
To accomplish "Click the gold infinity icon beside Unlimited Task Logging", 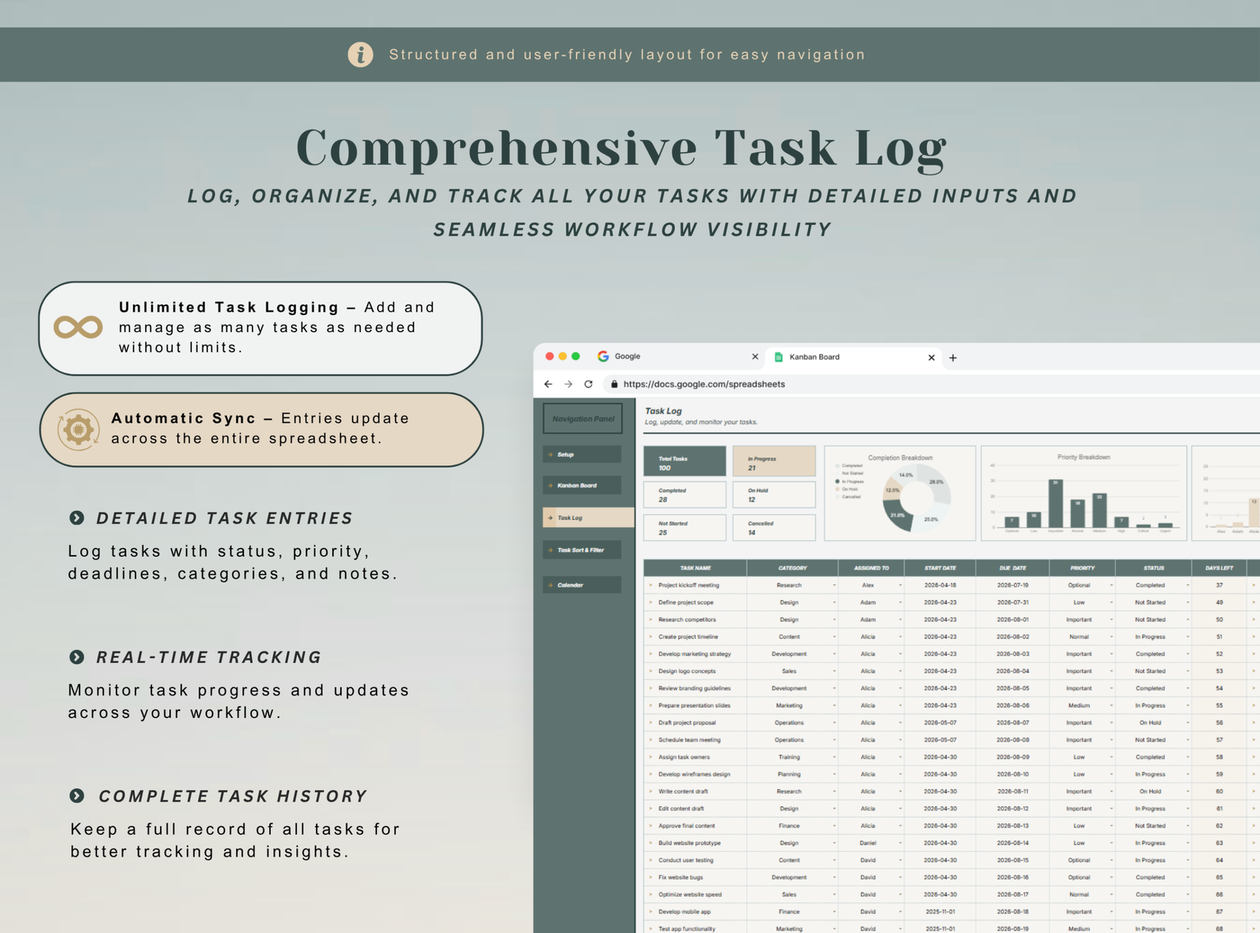I will click(x=78, y=327).
